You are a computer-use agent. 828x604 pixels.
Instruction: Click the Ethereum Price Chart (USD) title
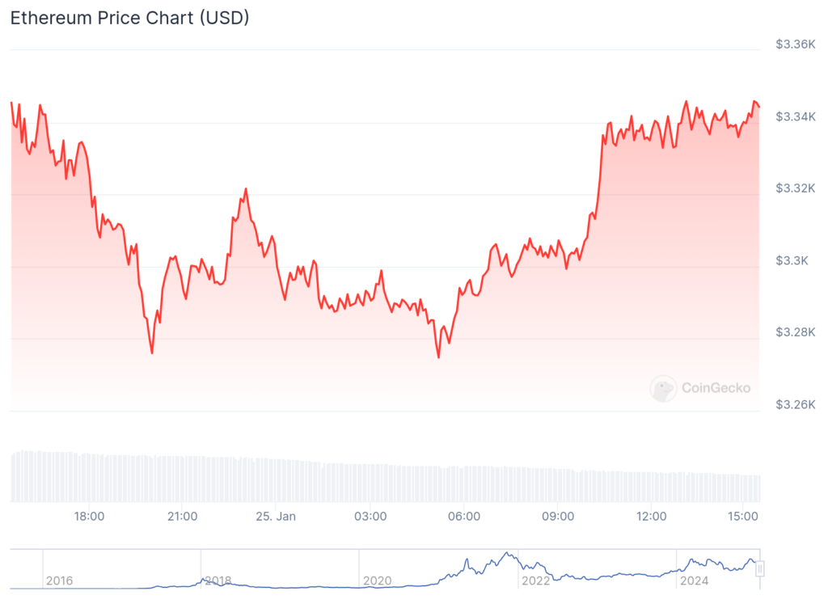pos(129,19)
